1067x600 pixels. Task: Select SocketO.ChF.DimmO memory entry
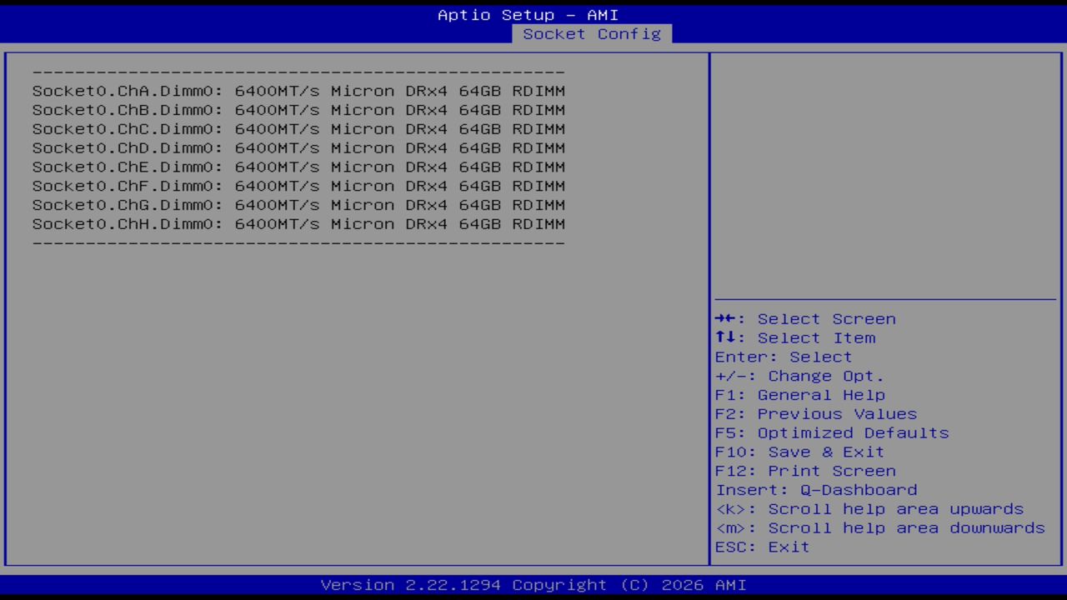(x=298, y=185)
